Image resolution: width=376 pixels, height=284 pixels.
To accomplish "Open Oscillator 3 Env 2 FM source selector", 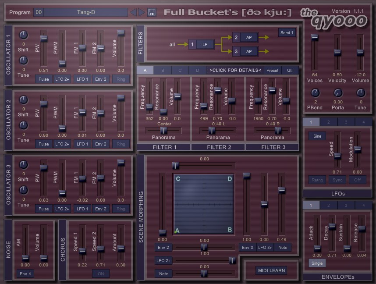I will pos(101,209).
